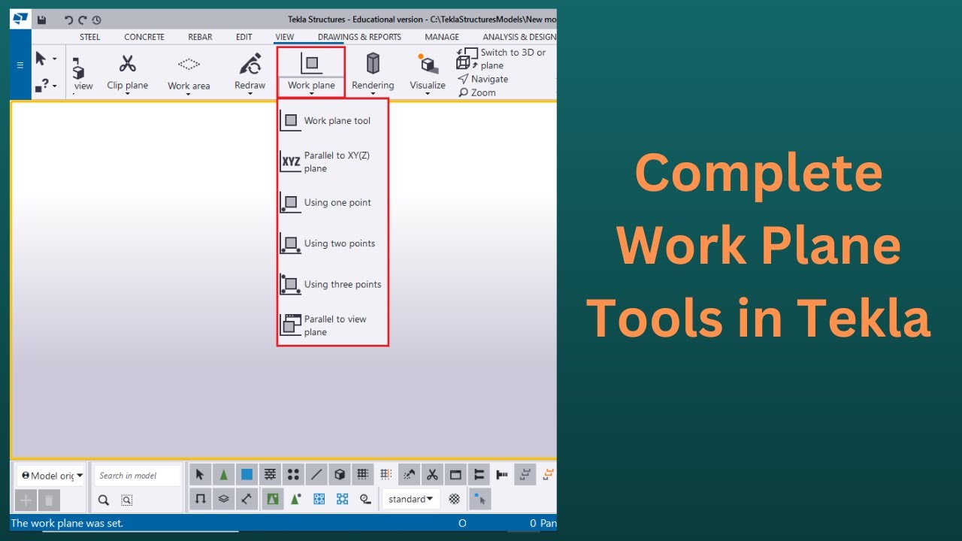Click the magnifier search icon below search field

point(104,500)
